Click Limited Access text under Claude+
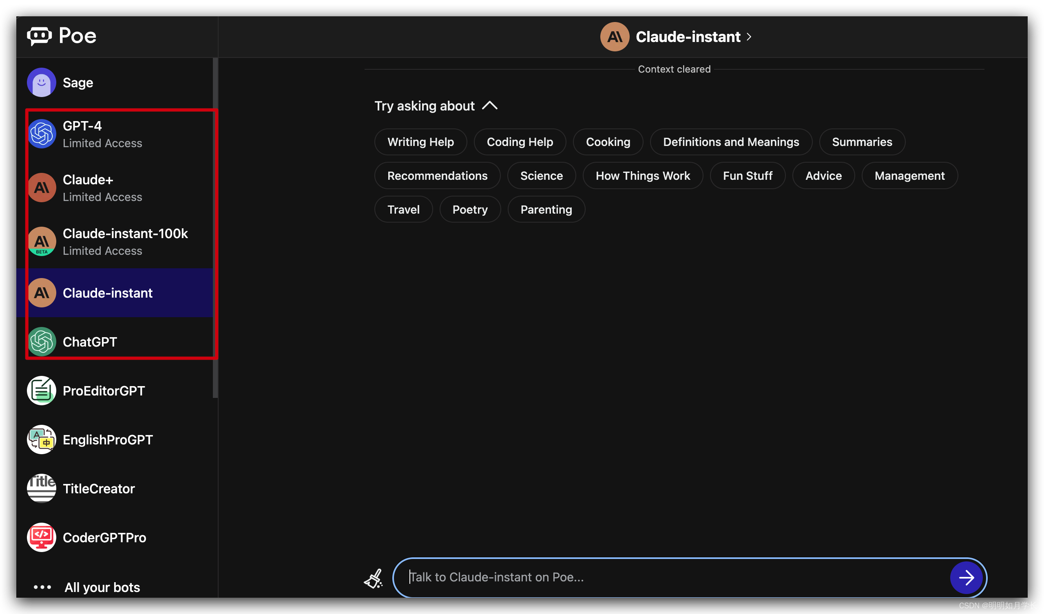1044x614 pixels. click(102, 197)
